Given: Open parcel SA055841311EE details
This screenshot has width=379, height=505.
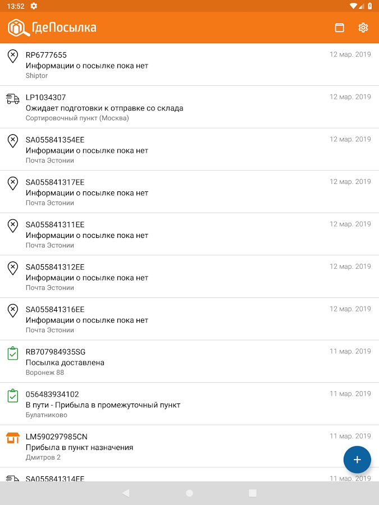Looking at the screenshot, I should (x=55, y=224).
